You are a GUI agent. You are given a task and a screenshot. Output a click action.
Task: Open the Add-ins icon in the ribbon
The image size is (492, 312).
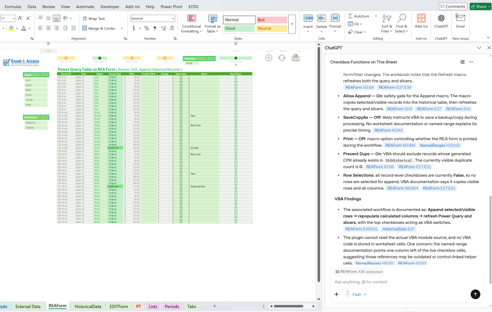pyautogui.click(x=421, y=21)
